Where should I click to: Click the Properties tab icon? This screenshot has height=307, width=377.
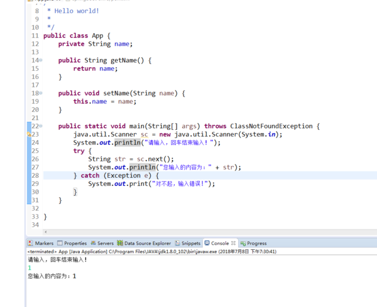click(x=60, y=243)
